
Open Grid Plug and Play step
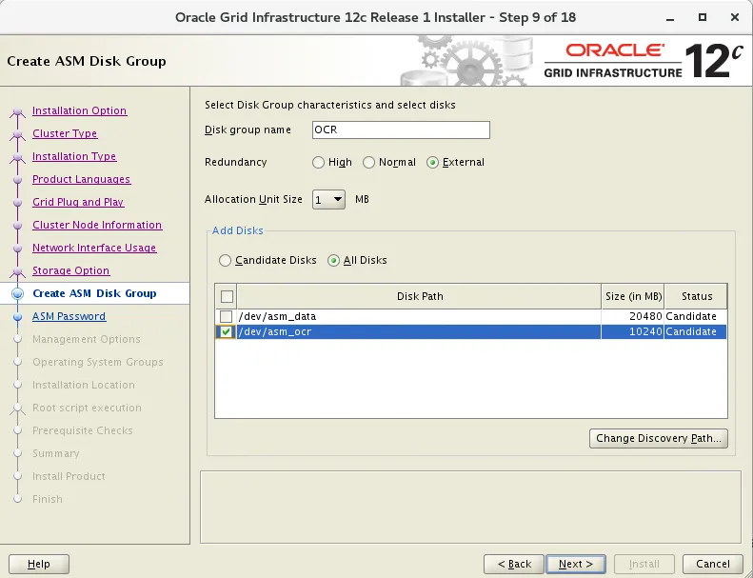click(78, 202)
